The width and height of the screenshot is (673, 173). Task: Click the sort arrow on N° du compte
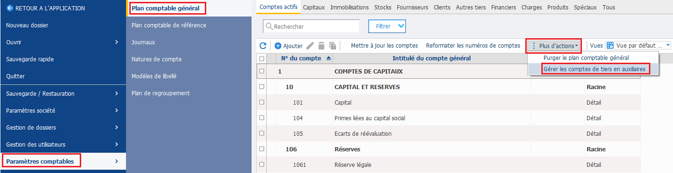pyautogui.click(x=328, y=58)
